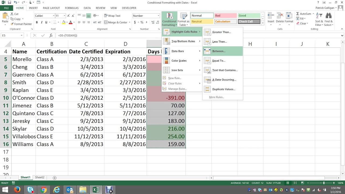The width and height of the screenshot is (345, 194).
Task: Open the Name Box dropdown arrow
Action: click(x=22, y=35)
